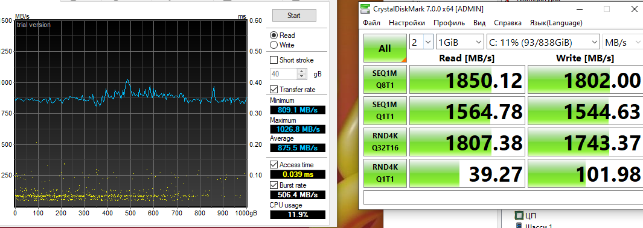
Task: Click the Read [MB/s] column header
Action: 467,58
